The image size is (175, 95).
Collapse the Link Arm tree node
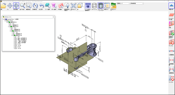click(x=5, y=21)
